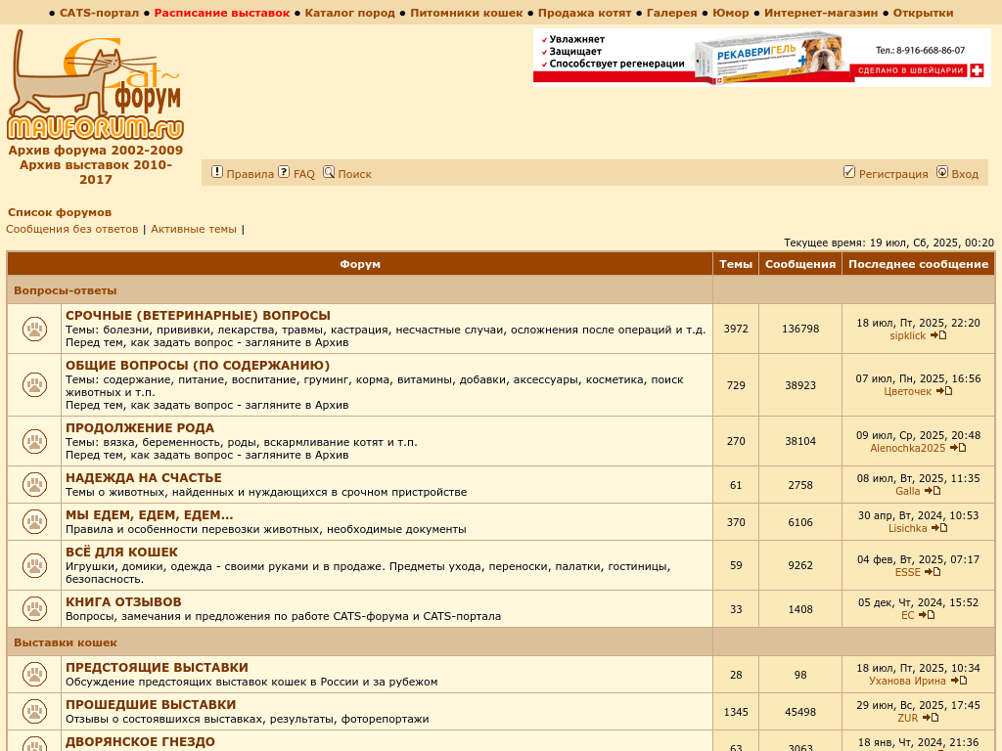Click the Рекавери гель advertisement banner
Image resolution: width=1002 pixels, height=751 pixels.
point(761,57)
